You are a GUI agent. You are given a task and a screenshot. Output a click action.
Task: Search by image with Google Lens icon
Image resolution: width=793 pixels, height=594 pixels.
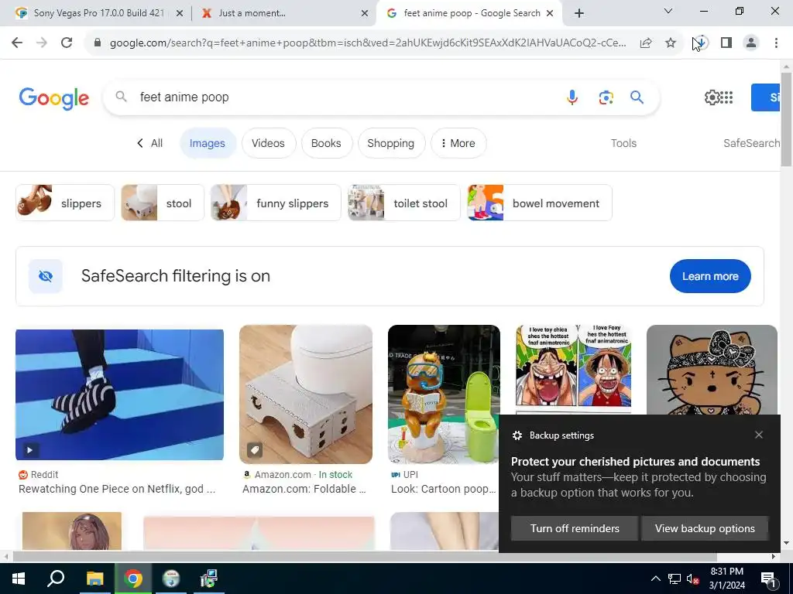point(606,97)
